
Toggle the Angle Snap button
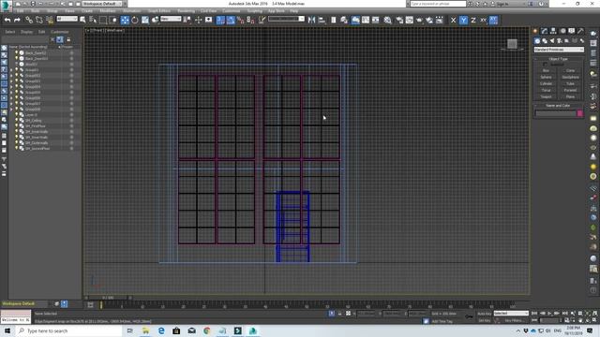pyautogui.click(x=231, y=20)
